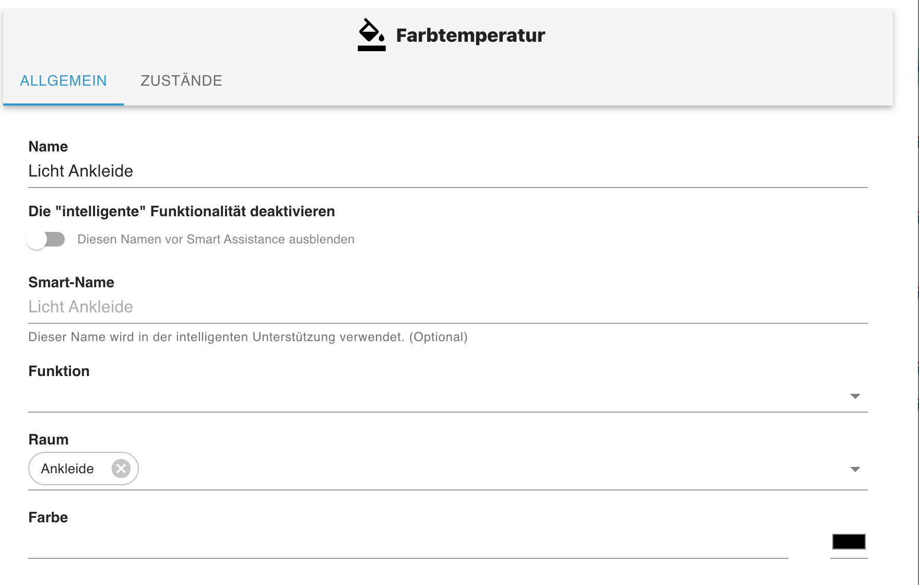Click the 'Name' field label

click(x=48, y=147)
